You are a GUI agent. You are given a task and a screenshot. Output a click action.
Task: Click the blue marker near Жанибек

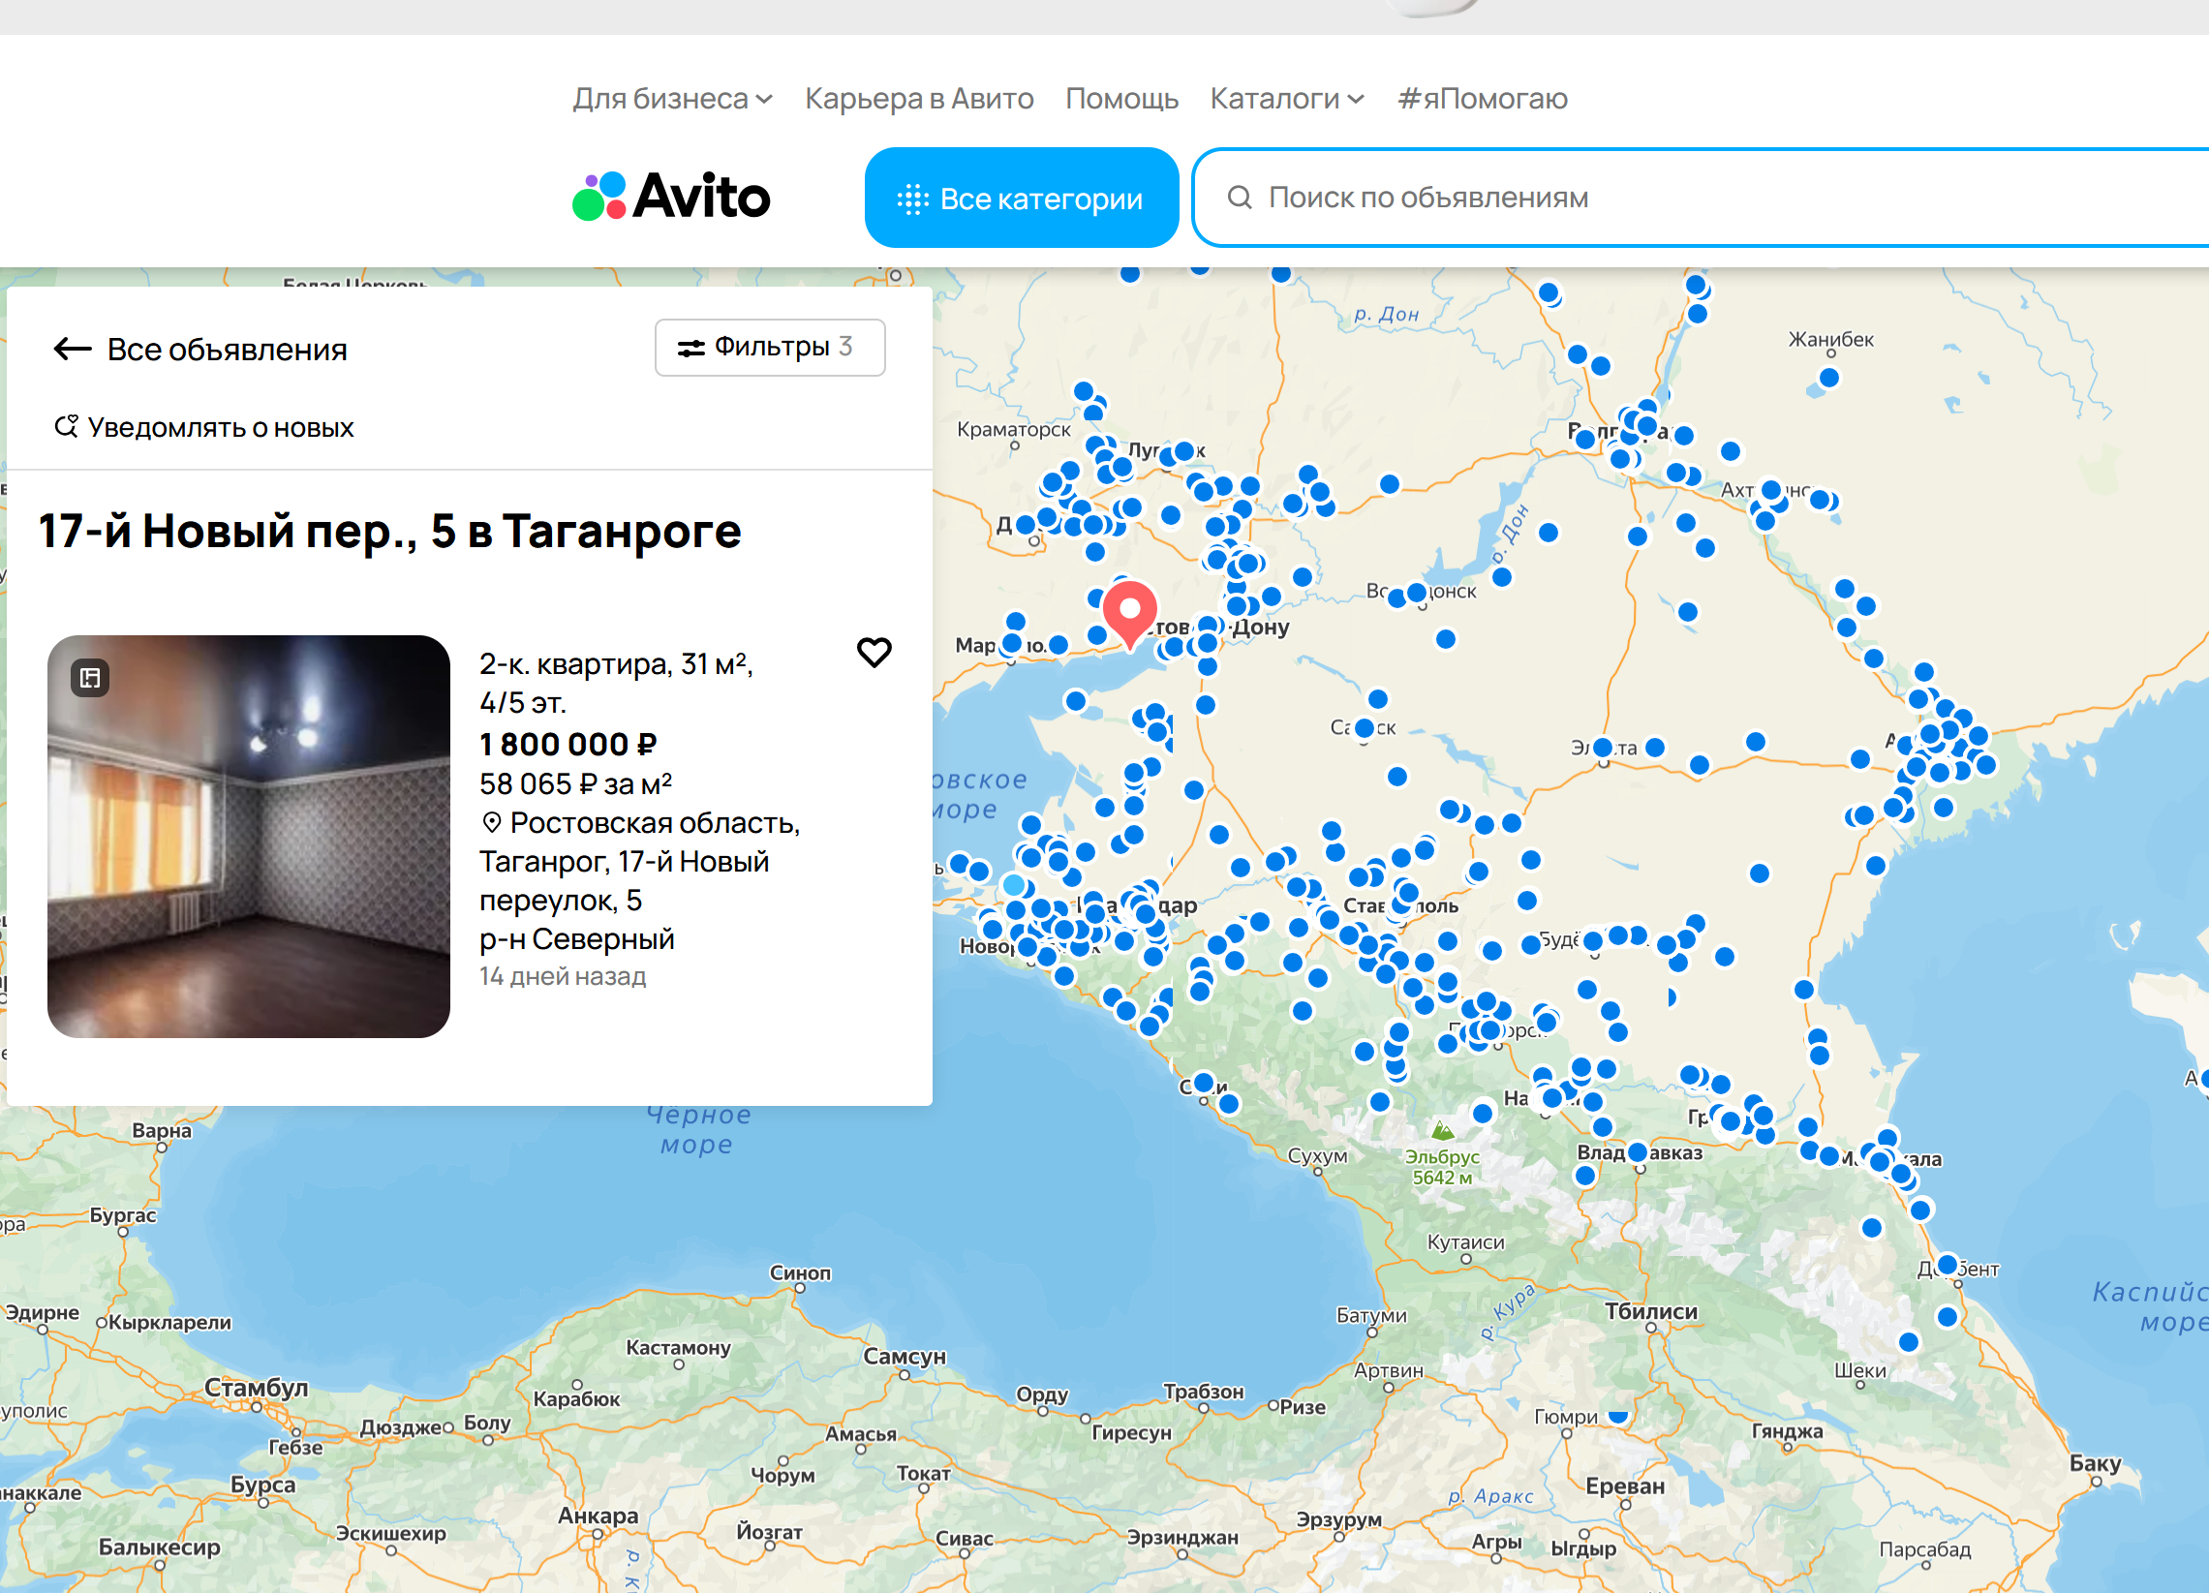tap(1828, 378)
